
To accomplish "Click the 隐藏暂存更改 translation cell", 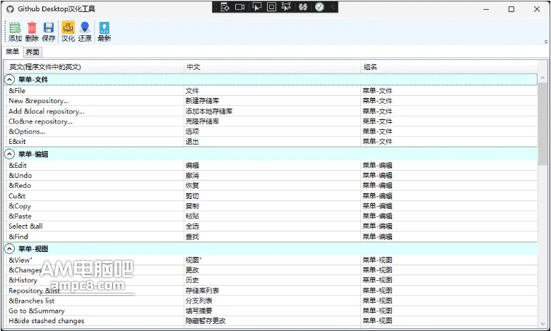I will coord(273,321).
